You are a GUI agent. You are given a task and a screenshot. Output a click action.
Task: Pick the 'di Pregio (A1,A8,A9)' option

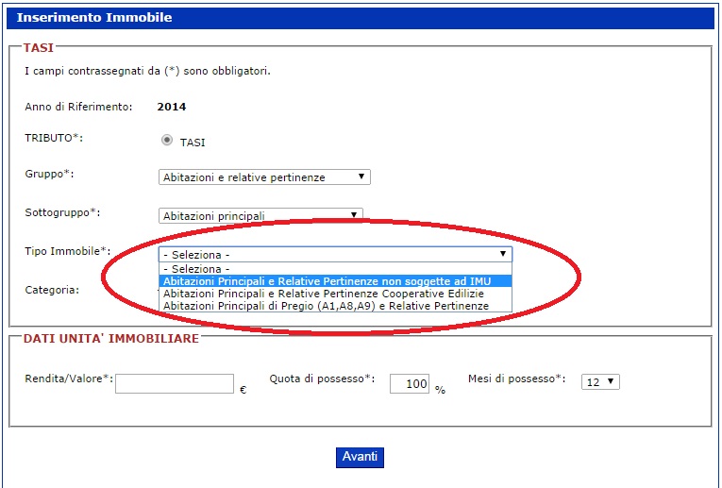pos(326,306)
